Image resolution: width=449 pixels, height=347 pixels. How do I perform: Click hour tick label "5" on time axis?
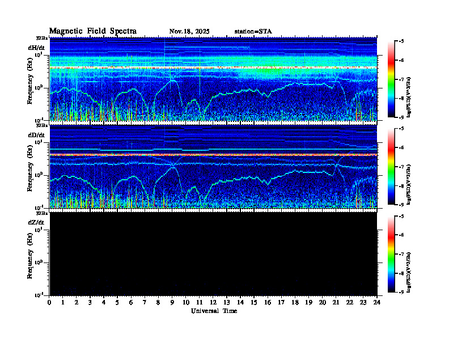point(117,303)
